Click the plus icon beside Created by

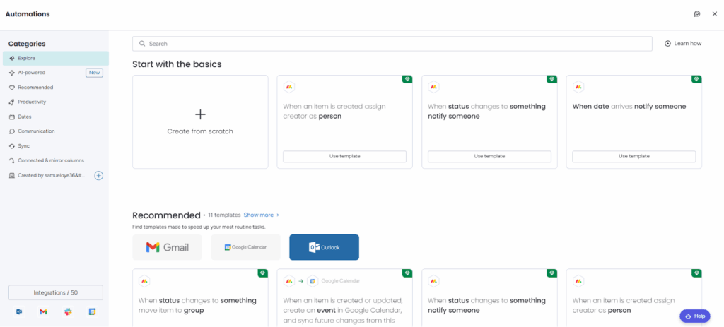click(x=99, y=175)
